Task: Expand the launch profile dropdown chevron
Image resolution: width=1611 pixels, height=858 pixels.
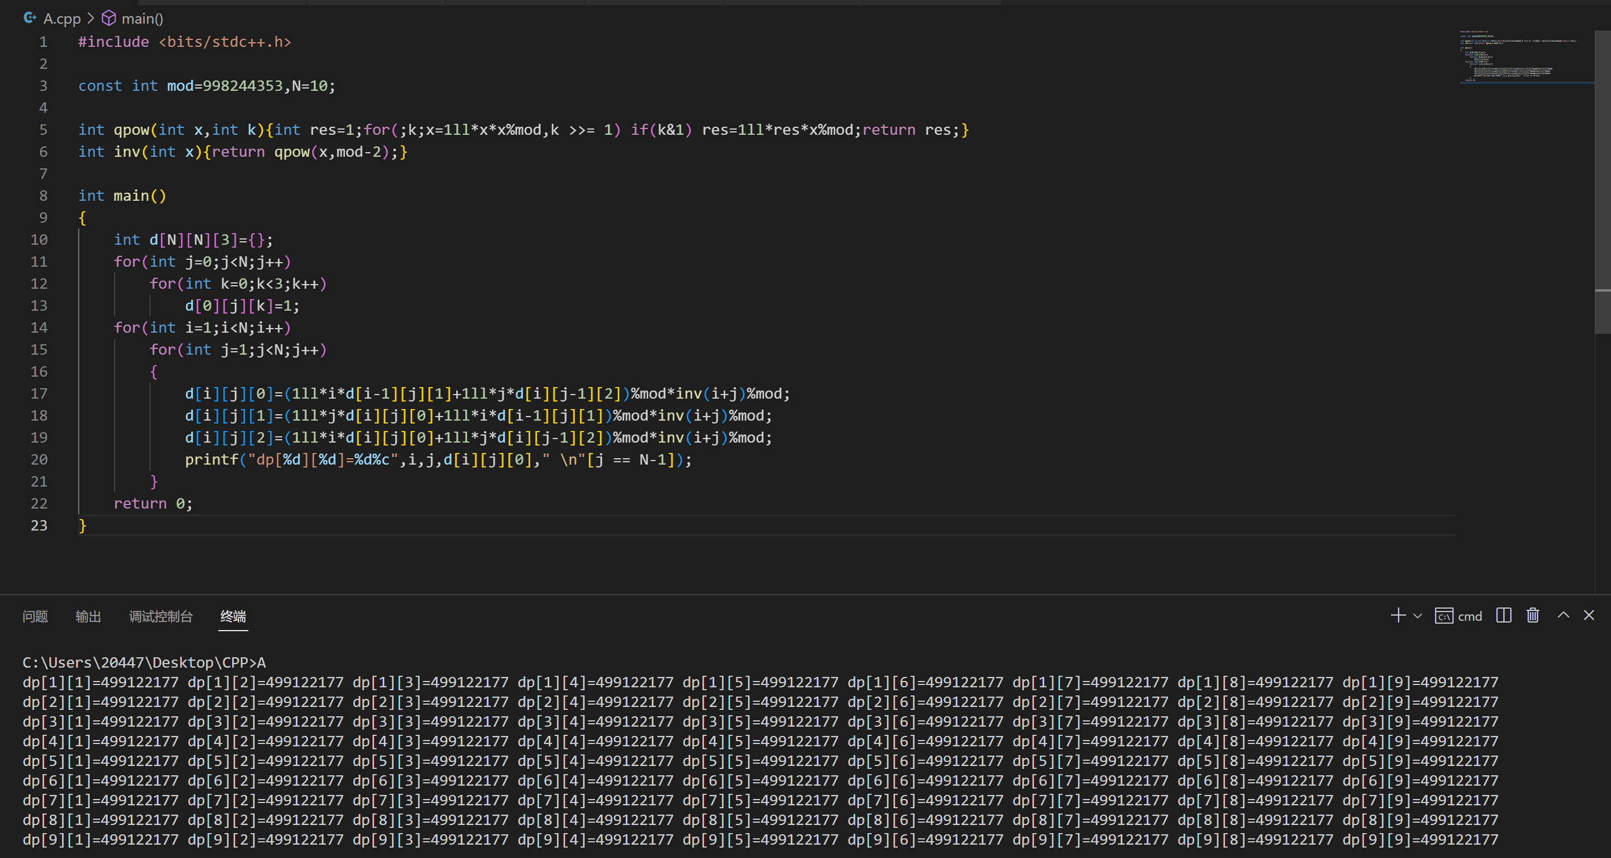Action: click(x=1418, y=616)
